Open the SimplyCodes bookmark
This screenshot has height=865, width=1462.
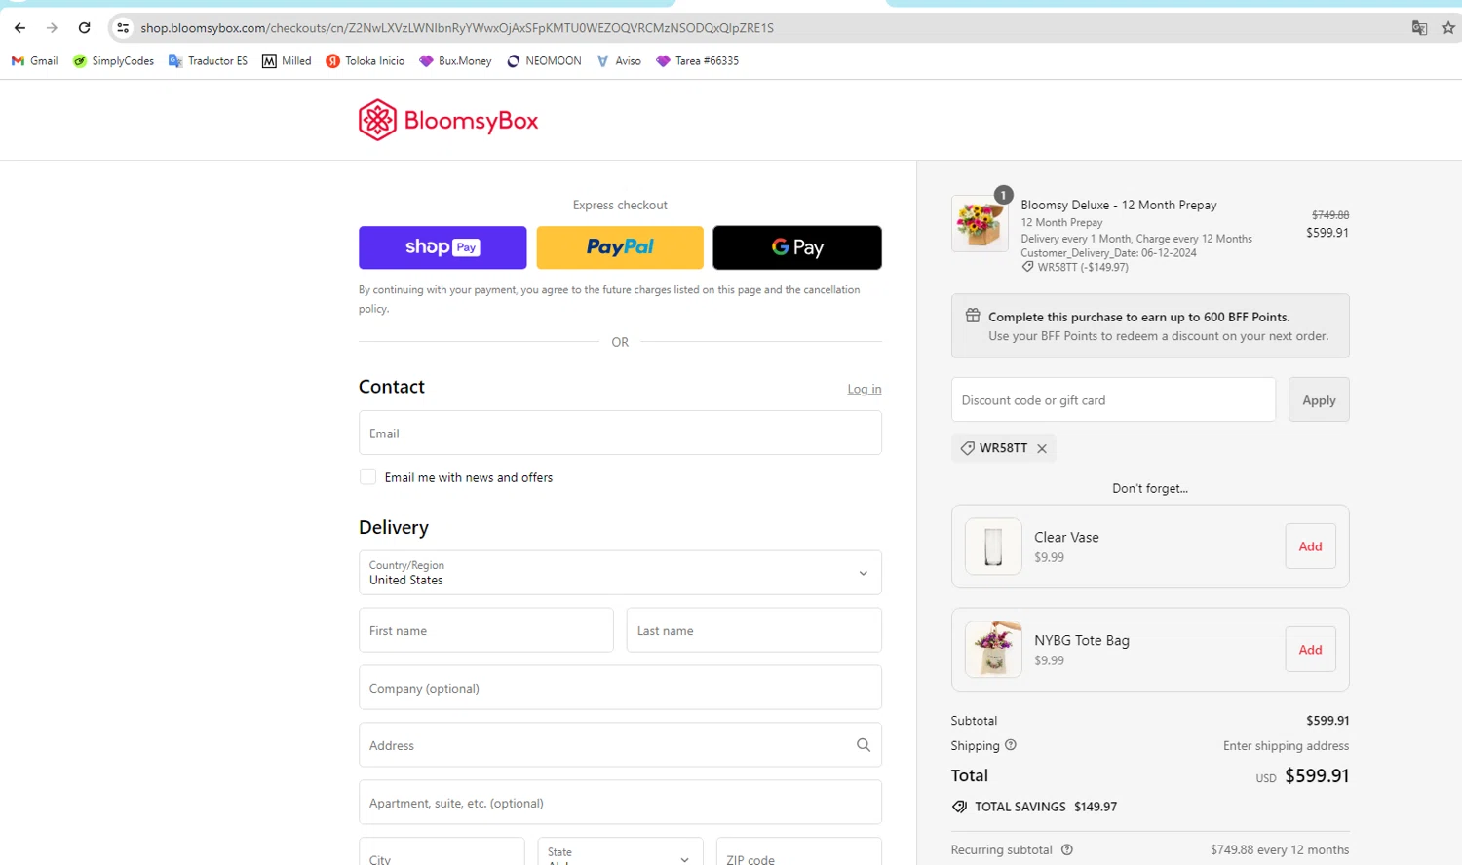pyautogui.click(x=113, y=60)
